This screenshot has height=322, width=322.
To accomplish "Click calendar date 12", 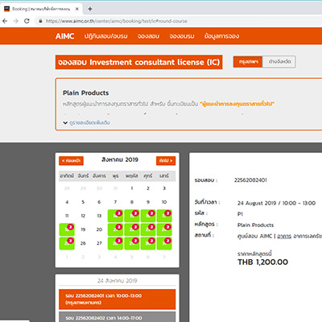I will pos(83,216).
